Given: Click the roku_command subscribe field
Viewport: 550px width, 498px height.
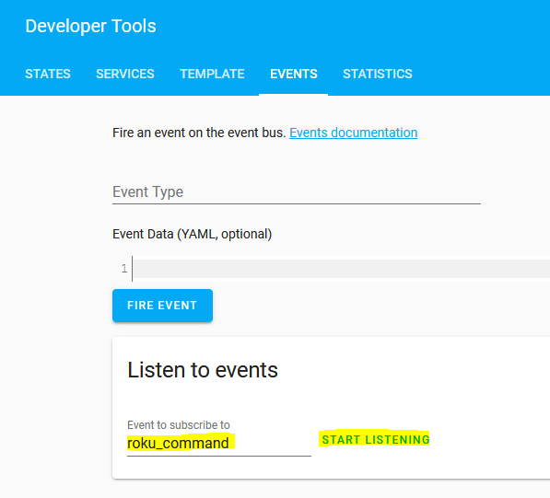Looking at the screenshot, I should click(x=219, y=443).
